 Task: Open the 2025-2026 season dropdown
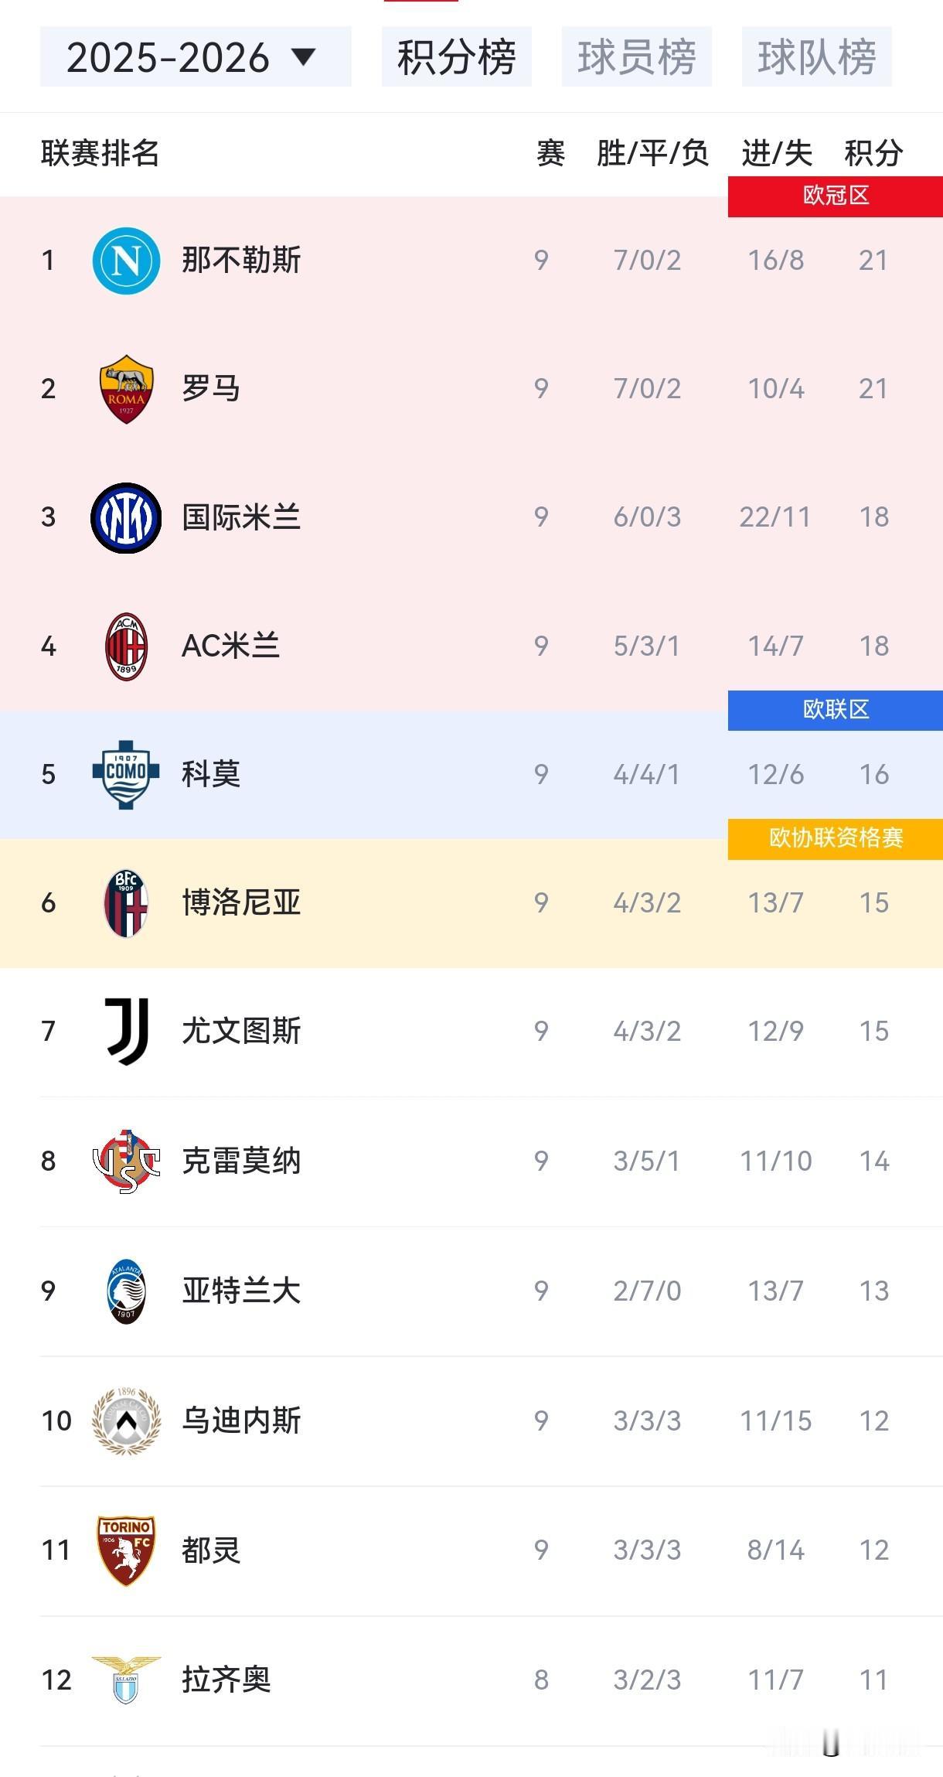(195, 57)
